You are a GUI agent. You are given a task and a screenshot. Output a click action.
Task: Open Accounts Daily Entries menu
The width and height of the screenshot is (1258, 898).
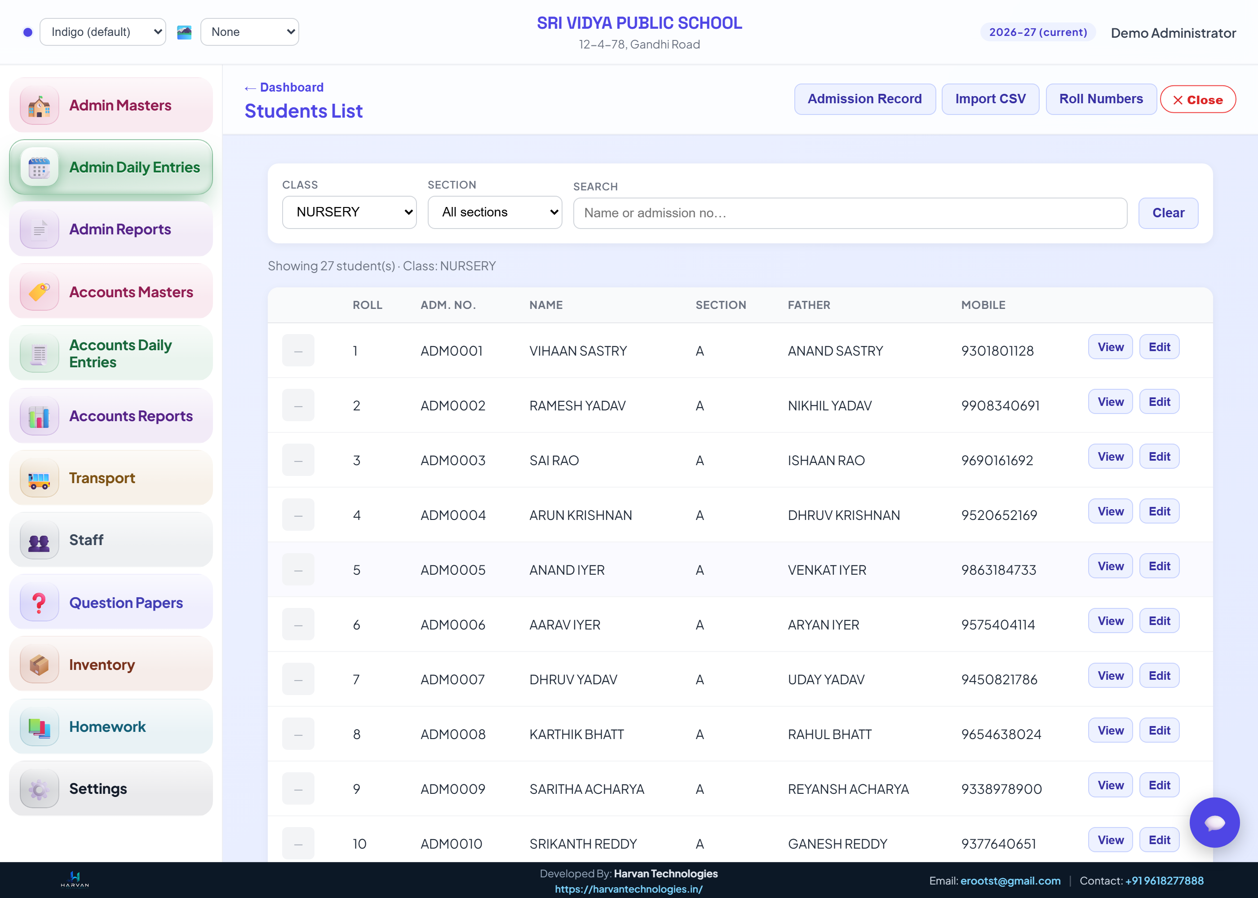click(x=111, y=353)
